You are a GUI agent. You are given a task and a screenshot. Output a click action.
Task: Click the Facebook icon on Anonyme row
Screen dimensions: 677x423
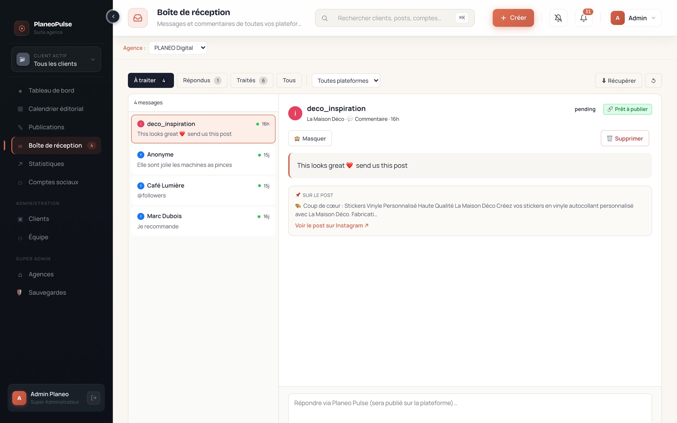pos(141,155)
